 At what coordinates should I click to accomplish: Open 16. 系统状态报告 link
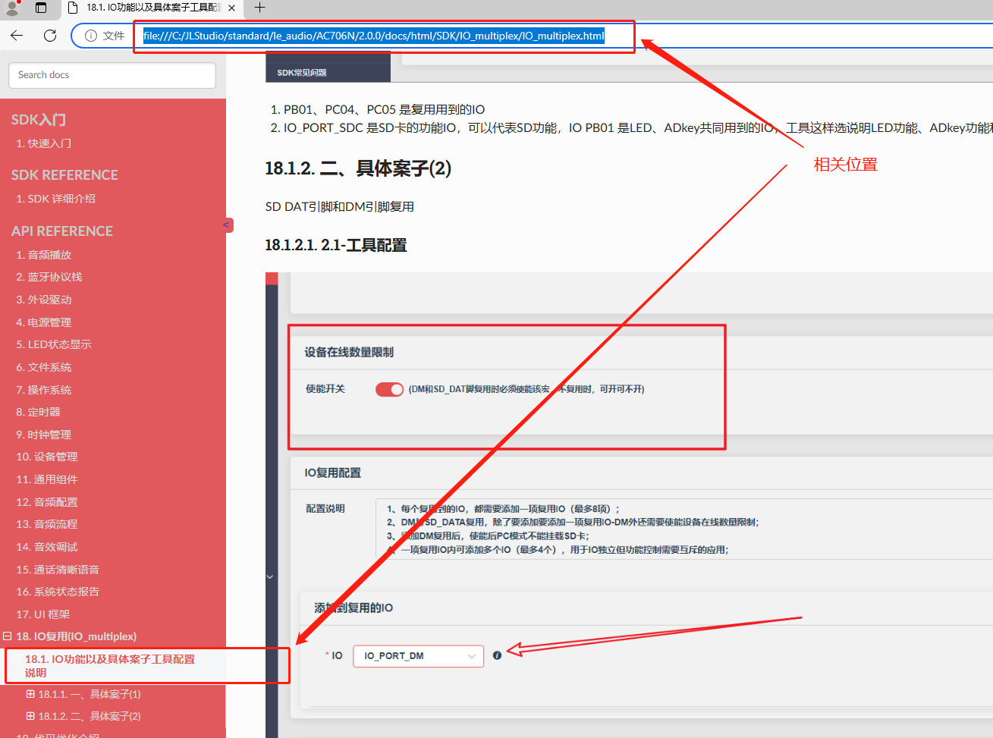(x=58, y=592)
